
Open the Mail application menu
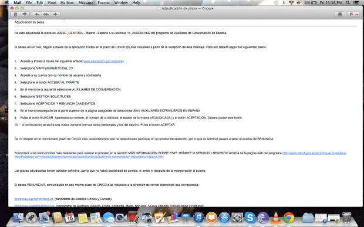point(18,2)
